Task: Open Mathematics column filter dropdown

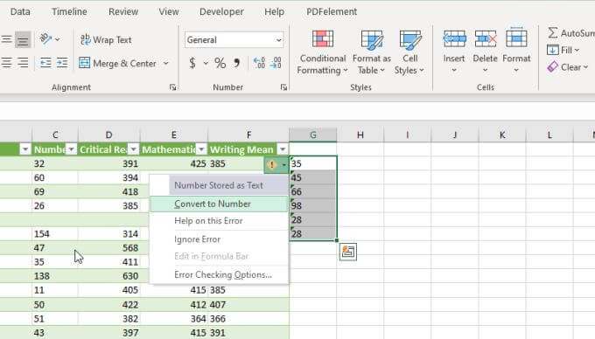Action: pos(201,149)
